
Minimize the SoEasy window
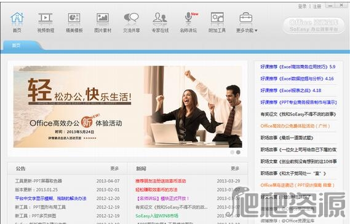tap(330, 6)
